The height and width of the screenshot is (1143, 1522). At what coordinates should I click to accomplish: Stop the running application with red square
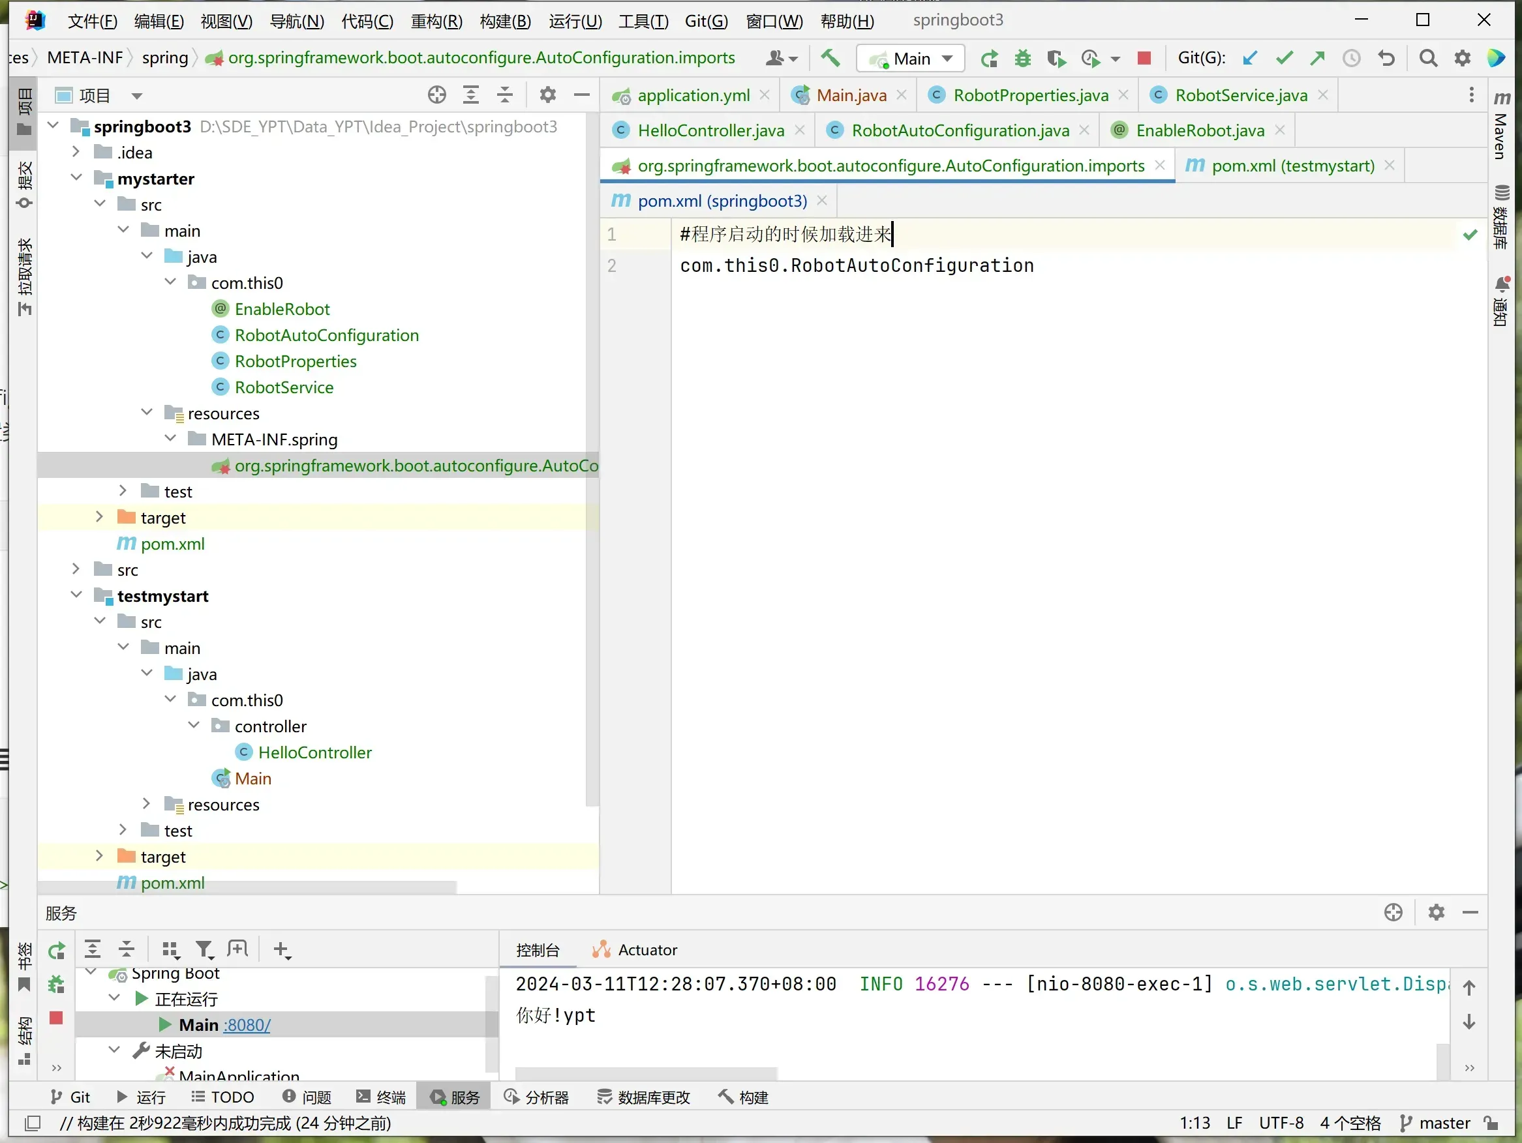(x=1144, y=59)
